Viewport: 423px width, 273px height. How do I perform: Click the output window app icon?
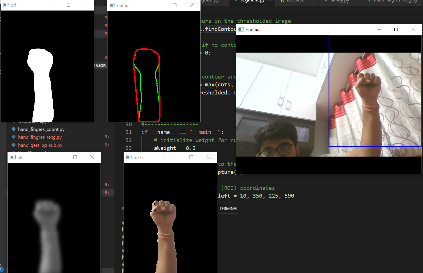point(113,5)
